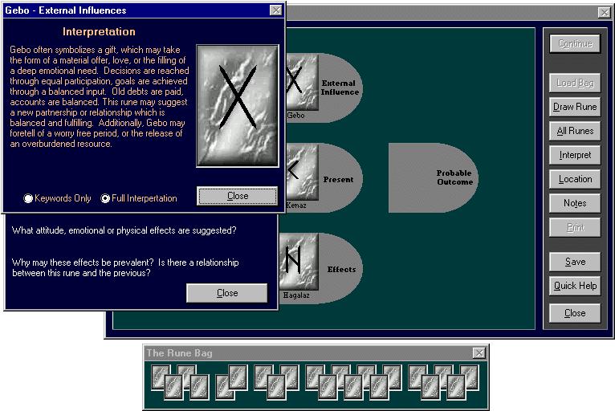Screen dimensions: 615x411
Task: Close the Gebo interpretation dialog via Close button
Action: click(238, 196)
